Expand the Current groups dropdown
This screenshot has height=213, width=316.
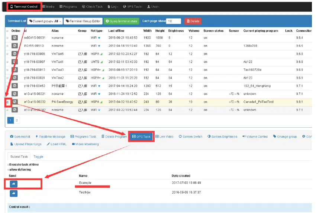45,21
